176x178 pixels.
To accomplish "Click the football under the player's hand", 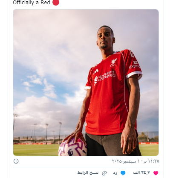I will tap(73, 147).
